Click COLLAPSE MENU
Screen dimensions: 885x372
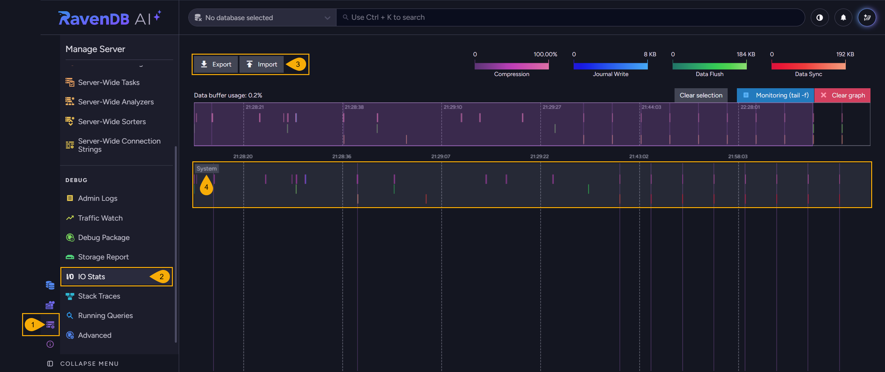89,363
